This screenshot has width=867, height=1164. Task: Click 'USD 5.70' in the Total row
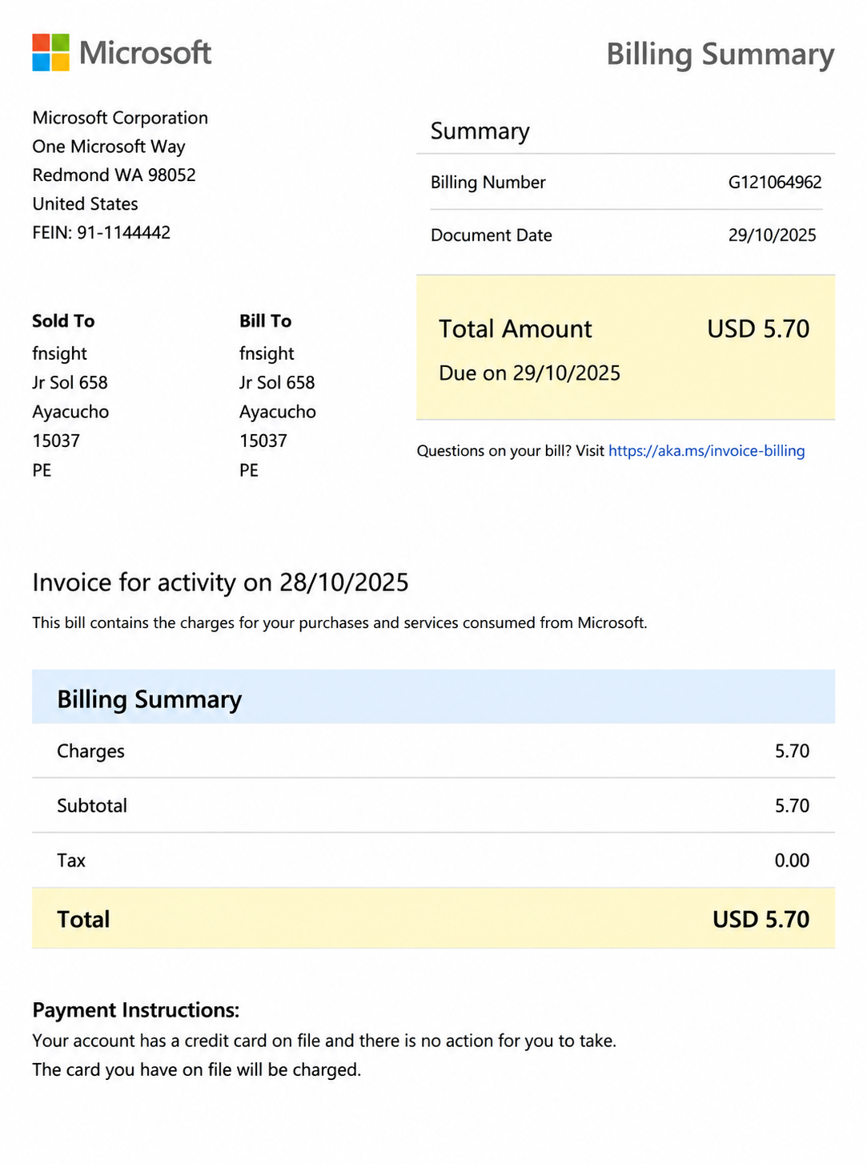coord(761,919)
